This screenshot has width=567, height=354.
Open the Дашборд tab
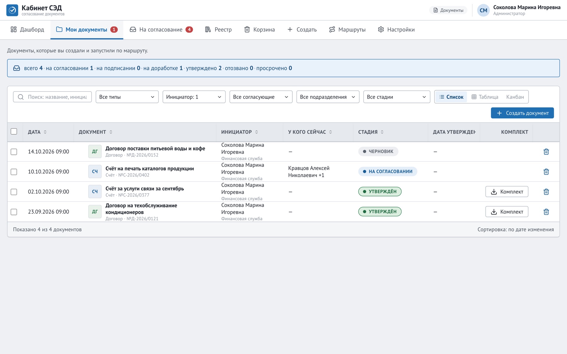click(x=27, y=30)
